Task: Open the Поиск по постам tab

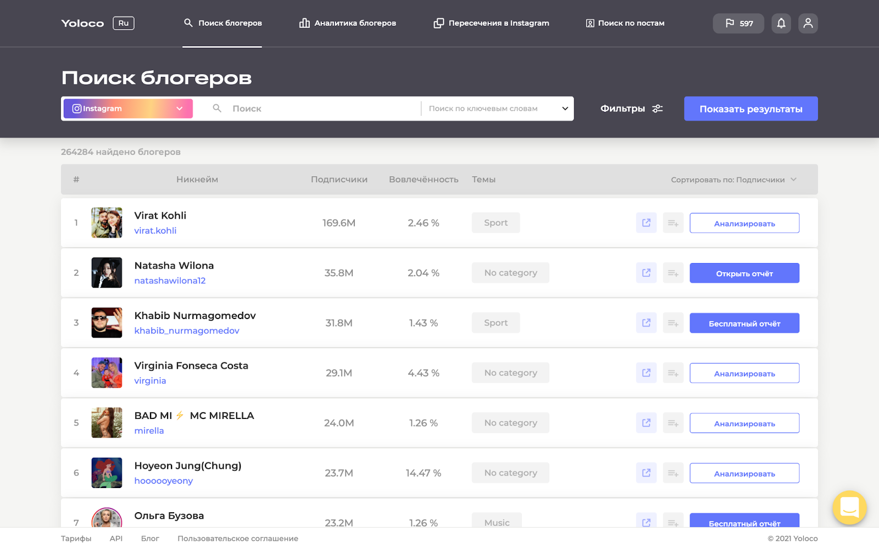Action: (x=625, y=23)
